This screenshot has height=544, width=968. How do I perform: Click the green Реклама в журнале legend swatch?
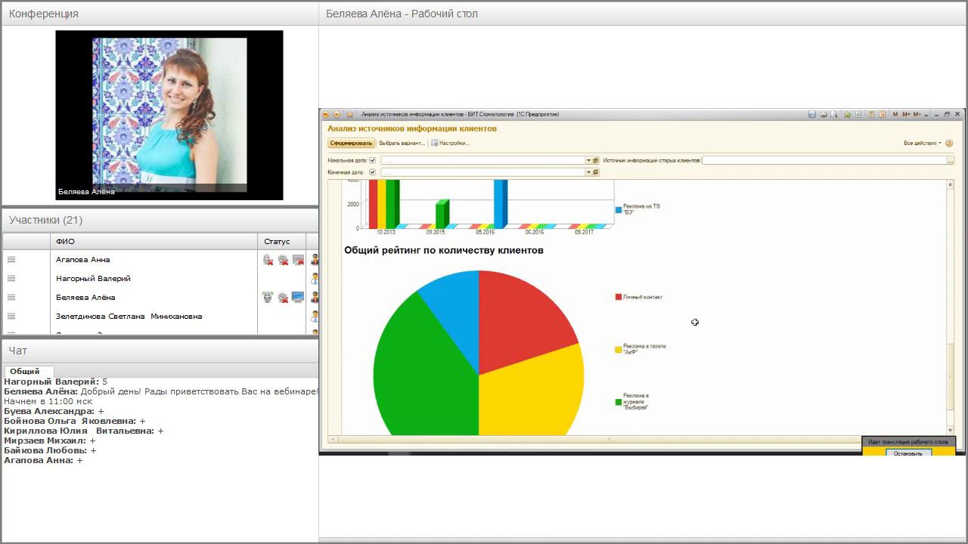[x=619, y=402]
